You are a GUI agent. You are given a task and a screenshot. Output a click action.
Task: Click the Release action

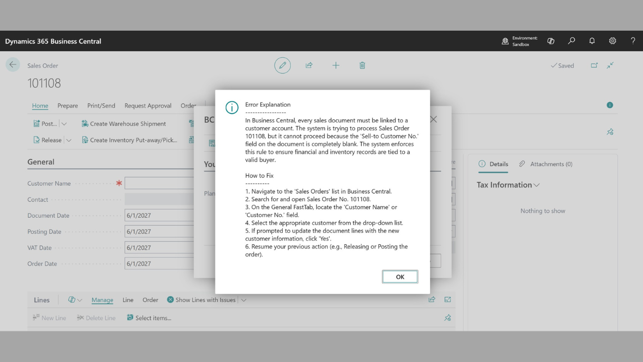click(47, 140)
